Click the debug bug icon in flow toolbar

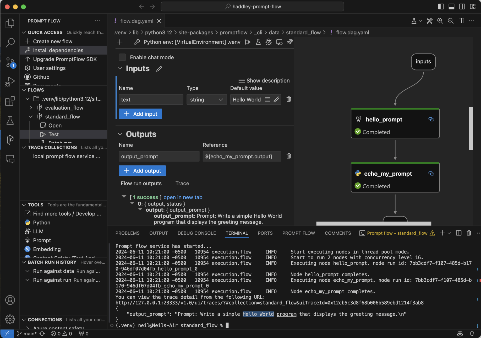(269, 42)
